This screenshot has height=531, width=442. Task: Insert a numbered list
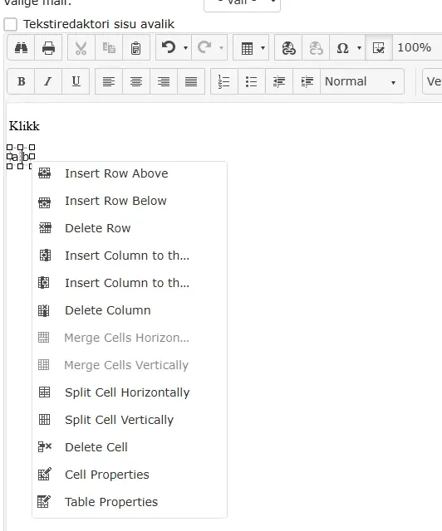[223, 81]
